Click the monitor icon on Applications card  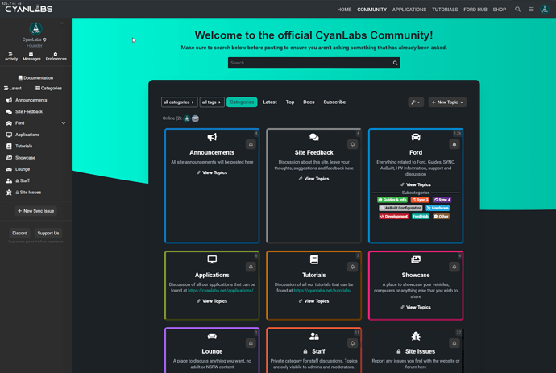tap(212, 259)
